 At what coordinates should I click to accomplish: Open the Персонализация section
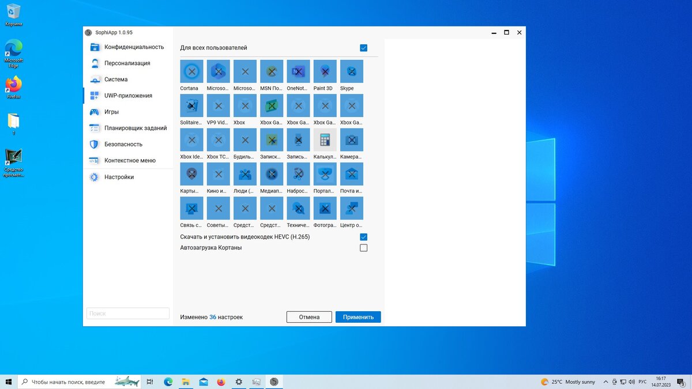pos(128,63)
